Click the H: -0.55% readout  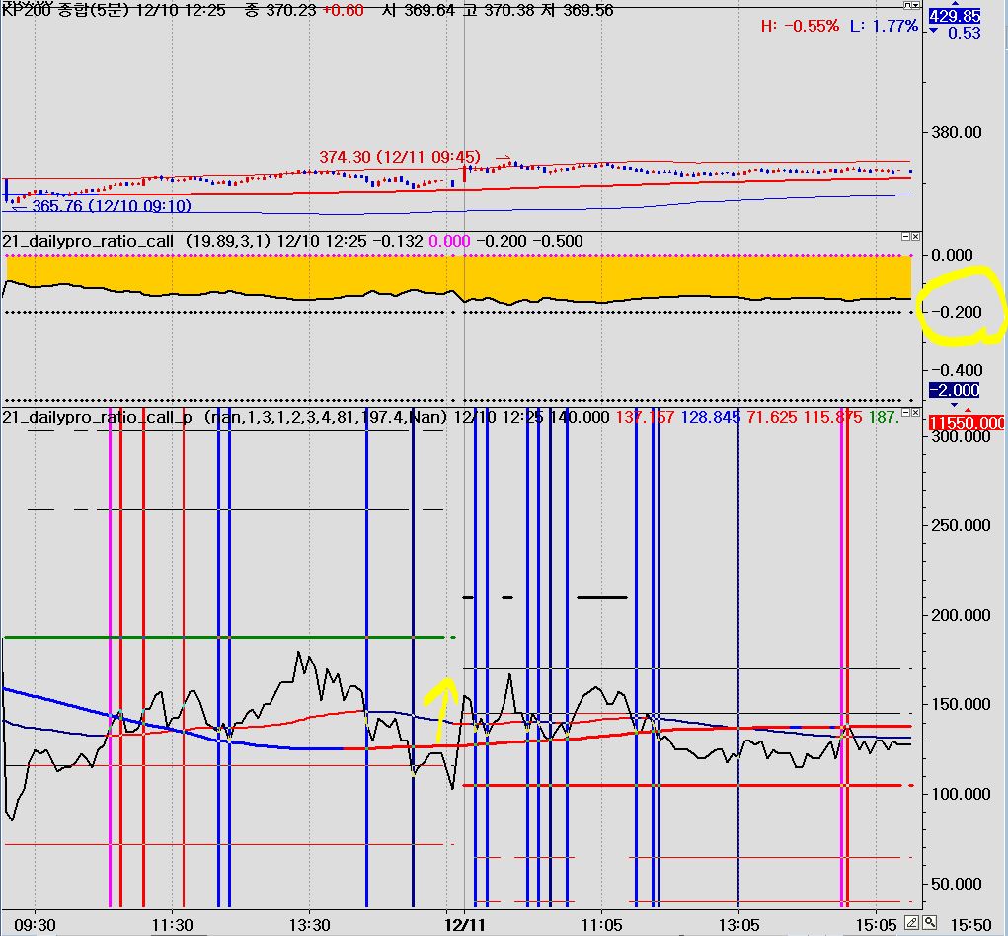(x=800, y=26)
